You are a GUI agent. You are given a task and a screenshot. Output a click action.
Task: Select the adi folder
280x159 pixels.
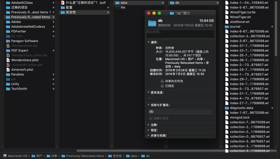[30, 79]
